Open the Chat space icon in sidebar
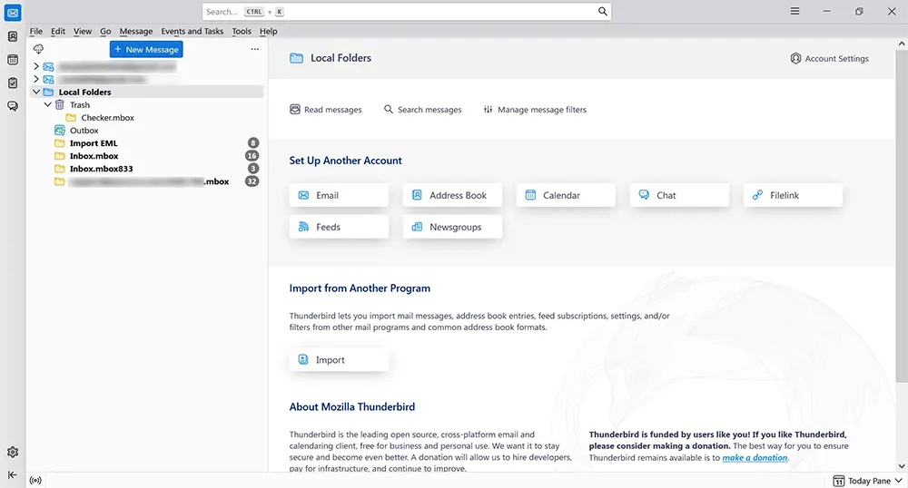 (13, 106)
